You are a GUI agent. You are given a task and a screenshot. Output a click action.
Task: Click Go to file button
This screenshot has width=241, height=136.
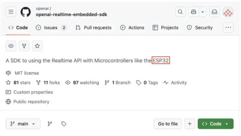(168, 124)
